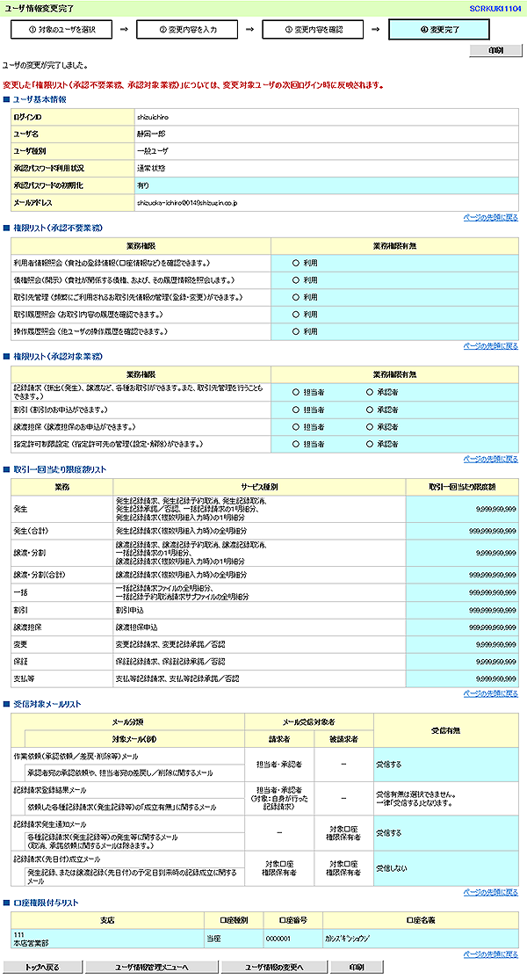Click step ① 対象のユーザを選択
The width and height of the screenshot is (527, 979).
(61, 29)
